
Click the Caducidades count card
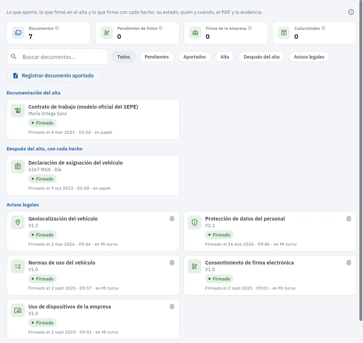coord(314,33)
